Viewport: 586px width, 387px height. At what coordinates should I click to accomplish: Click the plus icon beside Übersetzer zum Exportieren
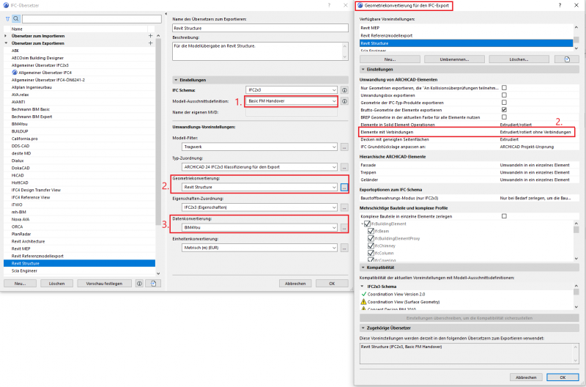[151, 43]
